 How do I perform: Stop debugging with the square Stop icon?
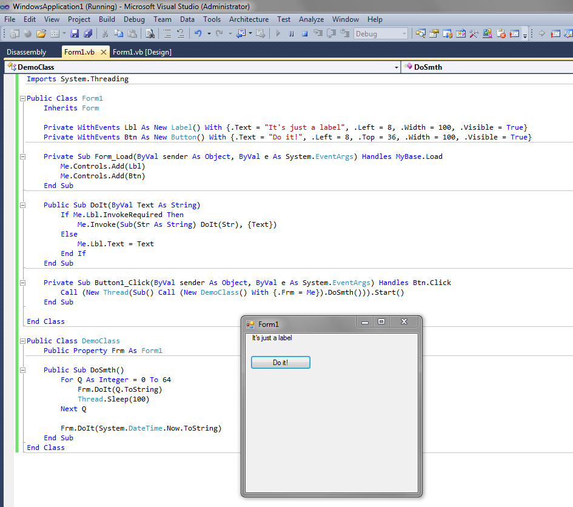304,34
